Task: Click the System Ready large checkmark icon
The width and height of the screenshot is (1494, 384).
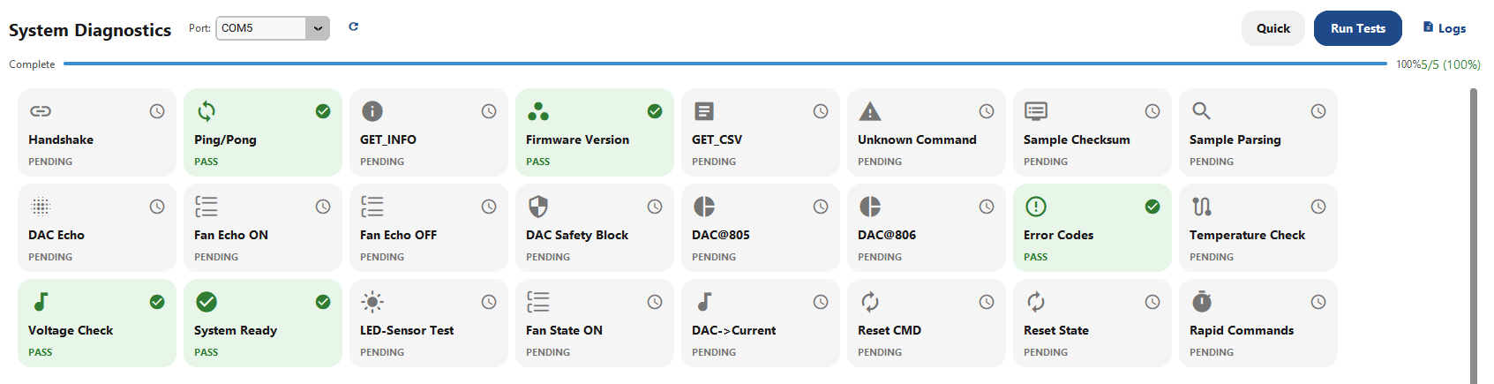Action: [206, 302]
